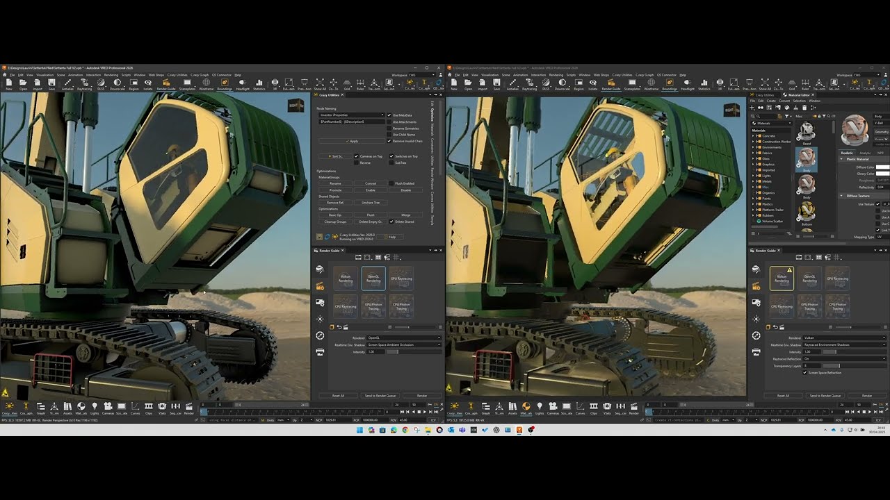The image size is (890, 500).
Task: Open Visualization menu in left window
Action: pyautogui.click(x=44, y=74)
